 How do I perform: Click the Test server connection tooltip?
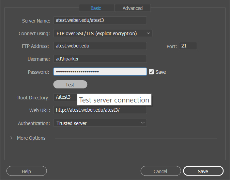114,100
